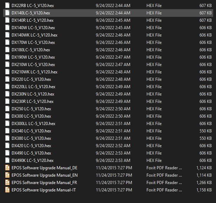This screenshot has height=203, width=216.
Task: Click the PDF icon for Upgrade Manual_DE
Action: pos(7,168)
